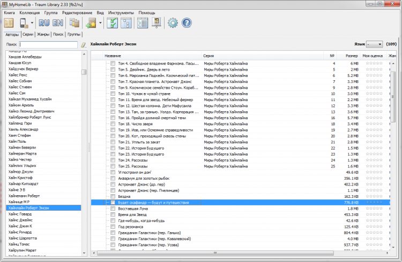Select author Хайруллин Марат
The height and width of the screenshot is (262, 402).
[23, 250]
